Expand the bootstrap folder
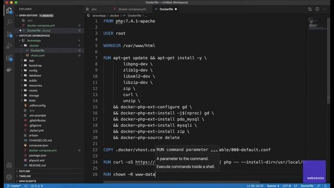This screenshot has height=188, width=334. (35, 65)
